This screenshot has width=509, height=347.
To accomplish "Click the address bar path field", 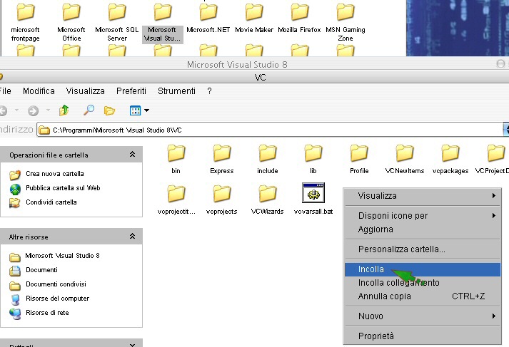I will (x=270, y=130).
